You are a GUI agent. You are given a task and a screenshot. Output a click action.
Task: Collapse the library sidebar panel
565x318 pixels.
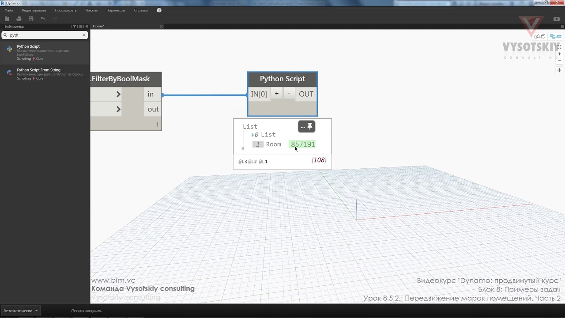point(87,26)
